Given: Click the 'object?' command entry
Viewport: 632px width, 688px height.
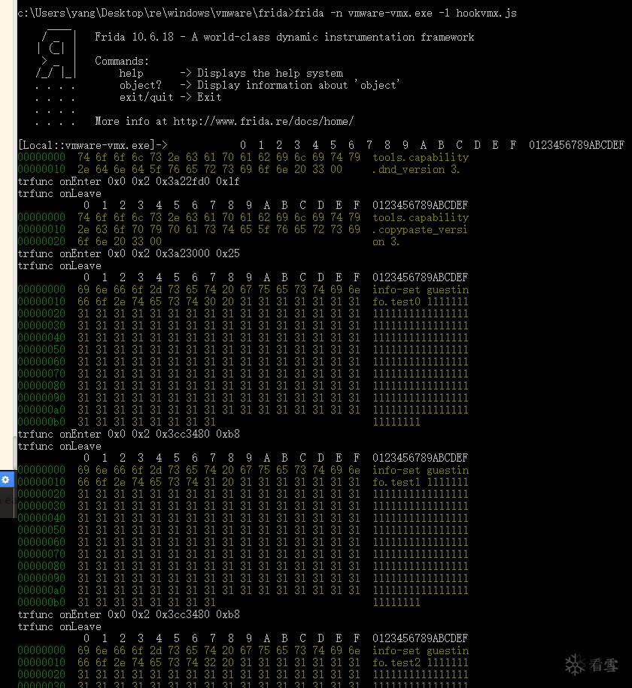Looking at the screenshot, I should (x=140, y=85).
